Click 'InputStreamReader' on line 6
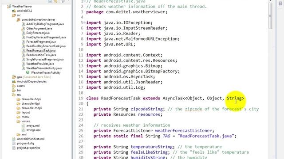284x159 pixels. 144,28
